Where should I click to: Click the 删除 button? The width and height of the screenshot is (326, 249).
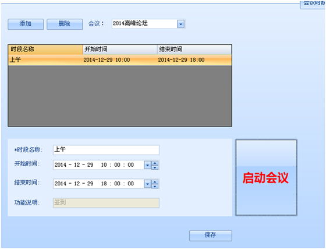point(65,24)
